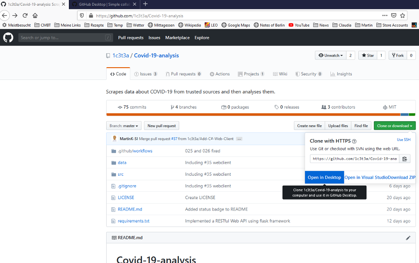Toggle the Clone or download dropdown
The width and height of the screenshot is (419, 263).
394,126
